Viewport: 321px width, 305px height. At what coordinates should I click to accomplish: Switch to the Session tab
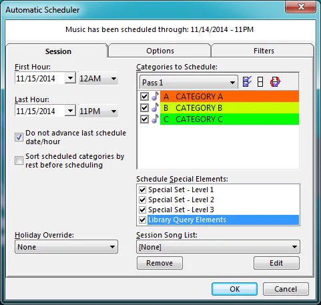pos(58,51)
